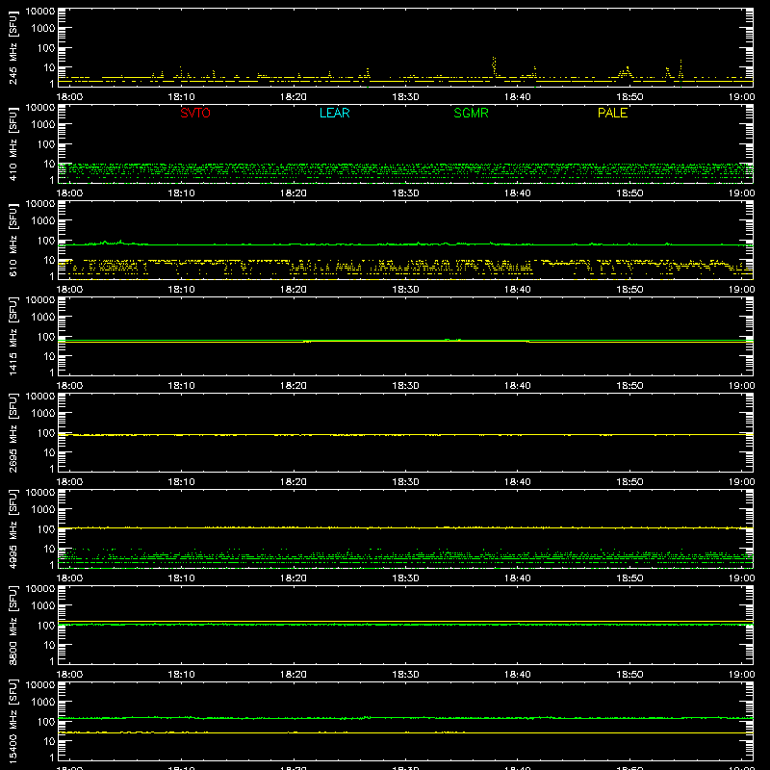The image size is (770, 770).
Task: Select the 410 MHz [SFU] axis title
Action: coord(13,143)
